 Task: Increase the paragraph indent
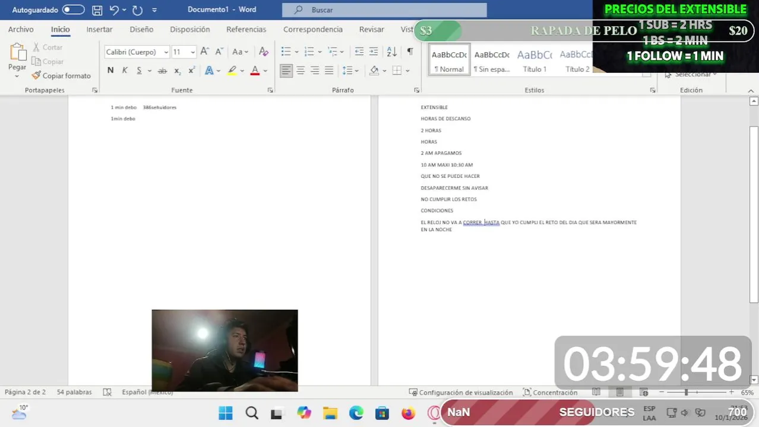click(x=374, y=52)
